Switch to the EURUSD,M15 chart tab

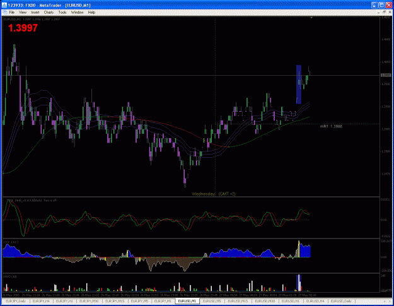pos(238,301)
